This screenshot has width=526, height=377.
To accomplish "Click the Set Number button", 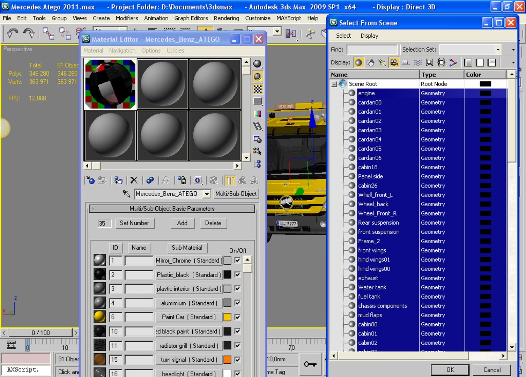I will [135, 223].
